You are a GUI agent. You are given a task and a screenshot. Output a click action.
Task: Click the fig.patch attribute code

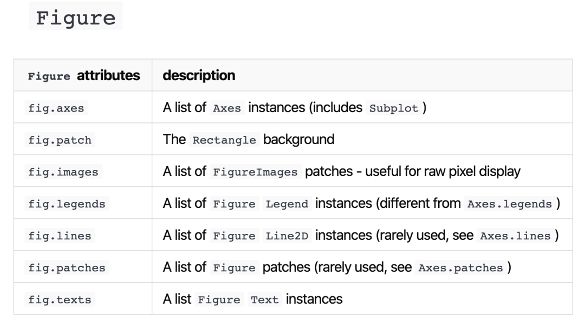60,140
